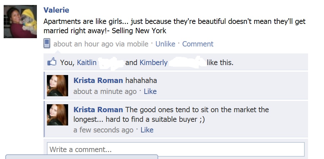Image resolution: width=324 pixels, height=159 pixels.
Task: Click the 'mobile' link in the post footer
Action: click(x=137, y=44)
